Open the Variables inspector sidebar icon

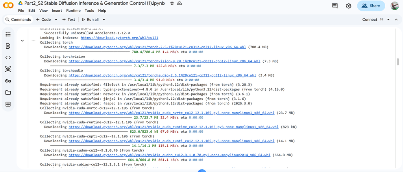(8, 69)
